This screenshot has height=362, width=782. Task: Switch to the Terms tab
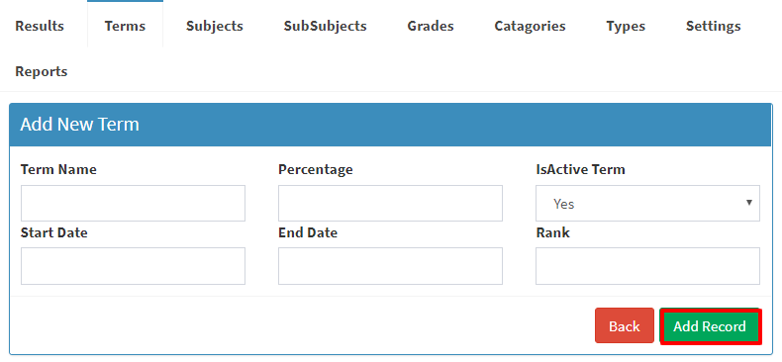[x=125, y=26]
